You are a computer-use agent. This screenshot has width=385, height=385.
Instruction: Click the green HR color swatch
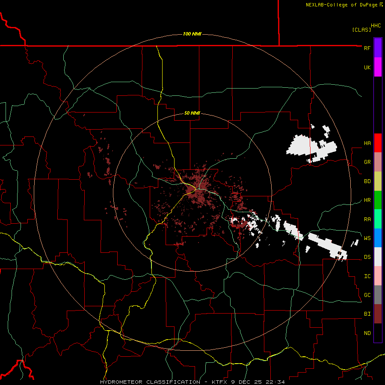click(x=378, y=200)
